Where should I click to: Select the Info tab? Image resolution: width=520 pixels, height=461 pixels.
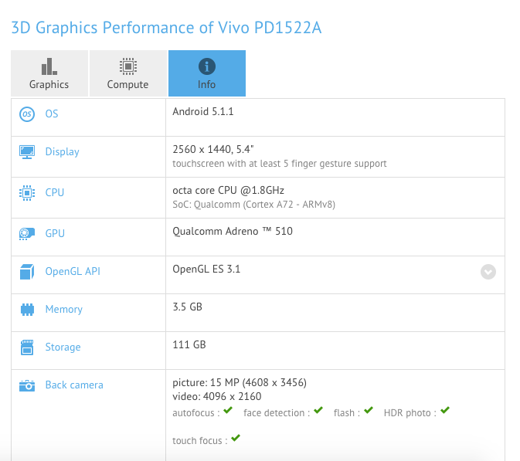tap(206, 74)
